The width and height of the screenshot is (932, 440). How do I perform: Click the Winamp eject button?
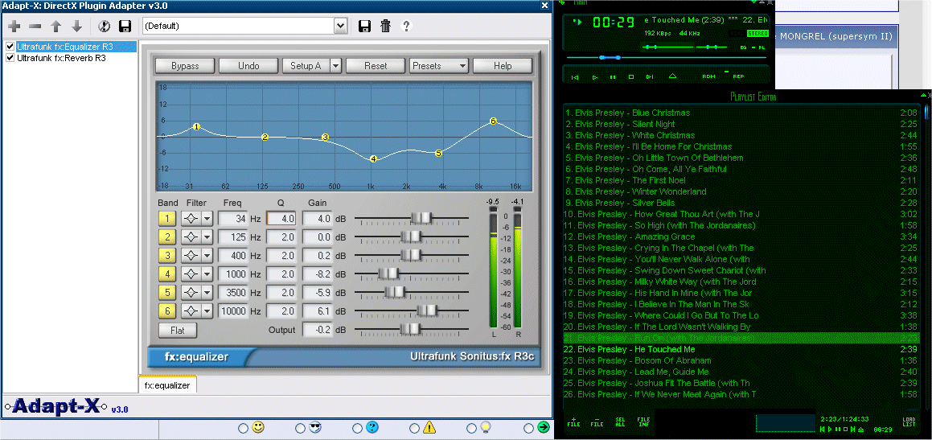(673, 76)
